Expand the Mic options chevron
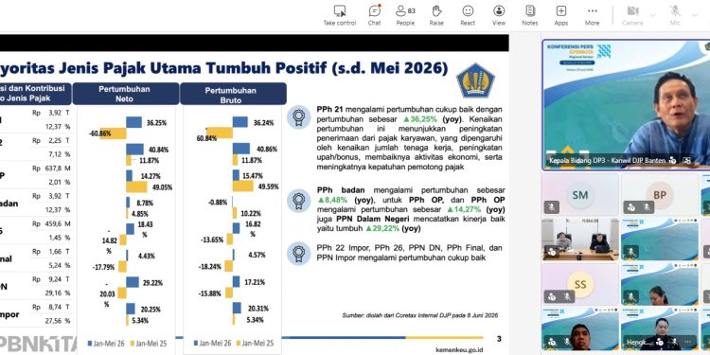This screenshot has height=355, width=710. (695, 15)
